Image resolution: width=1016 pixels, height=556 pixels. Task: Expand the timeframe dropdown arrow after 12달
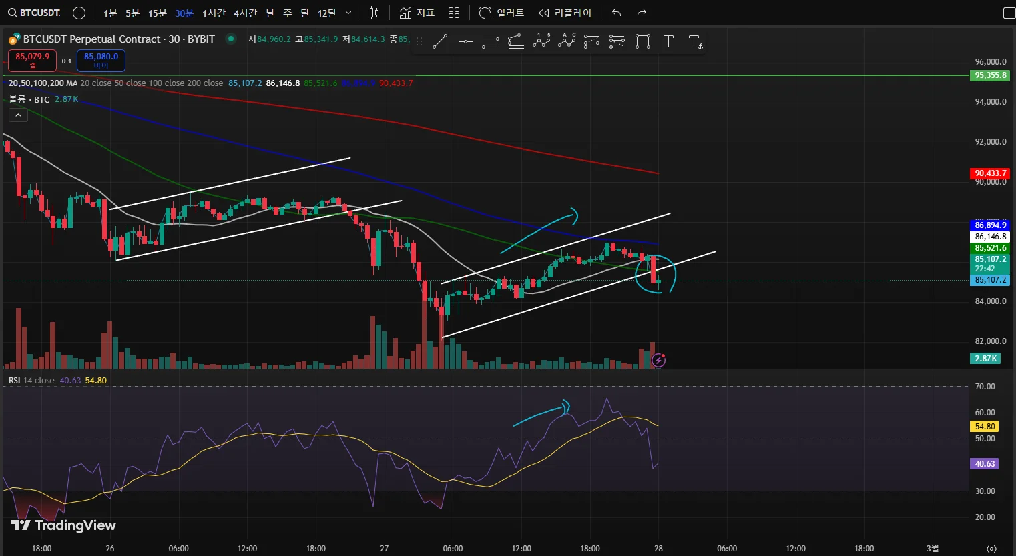point(348,13)
